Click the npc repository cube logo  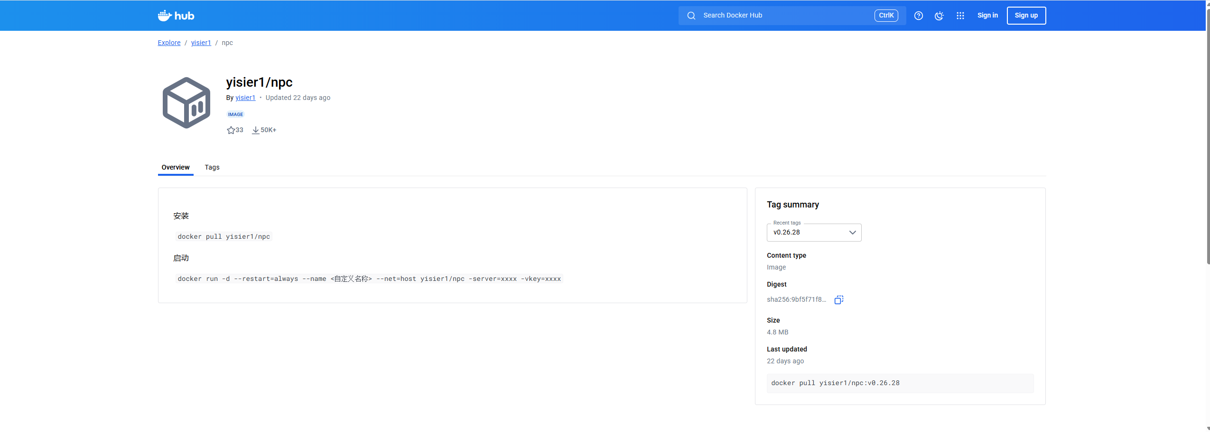tap(186, 103)
